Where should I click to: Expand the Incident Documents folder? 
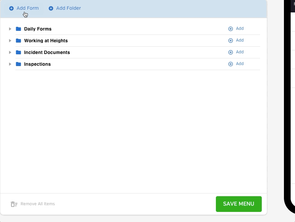click(x=10, y=52)
